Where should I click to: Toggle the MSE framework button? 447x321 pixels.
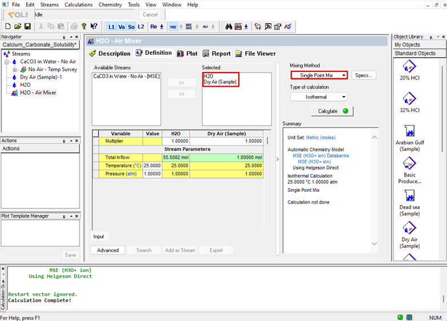pos(174,27)
